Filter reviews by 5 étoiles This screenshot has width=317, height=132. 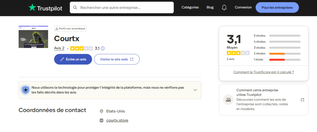coord(277,36)
